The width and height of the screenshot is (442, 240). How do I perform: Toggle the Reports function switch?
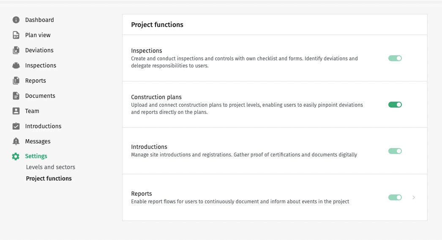pyautogui.click(x=395, y=197)
